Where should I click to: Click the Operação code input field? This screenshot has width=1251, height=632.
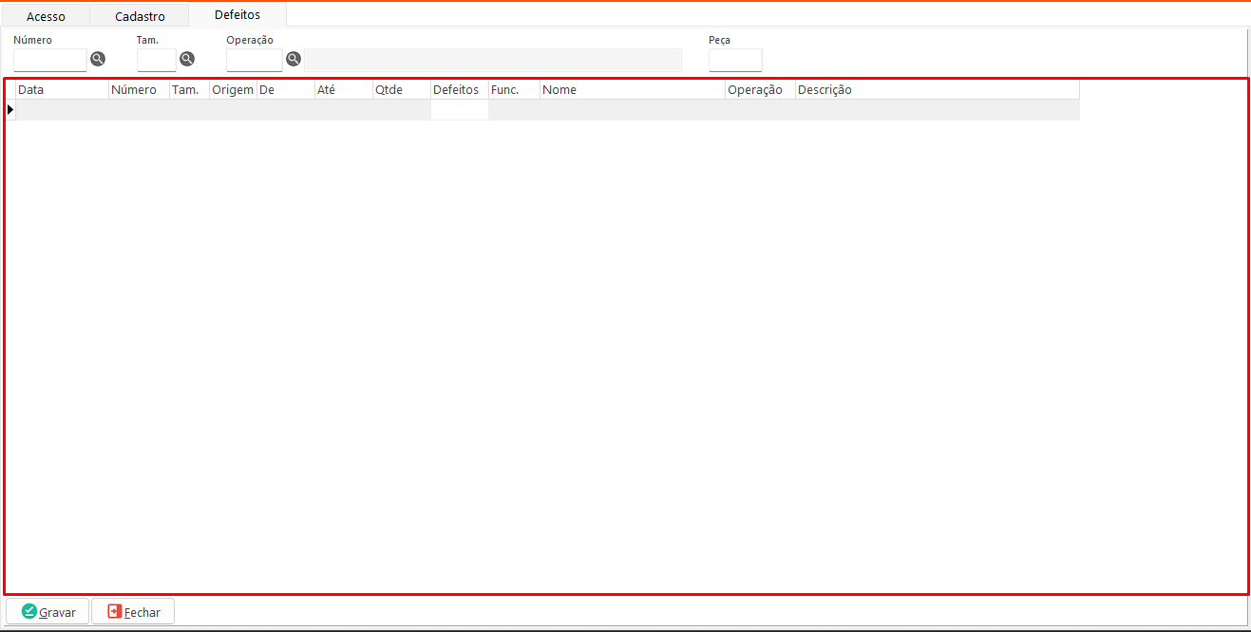pos(254,61)
